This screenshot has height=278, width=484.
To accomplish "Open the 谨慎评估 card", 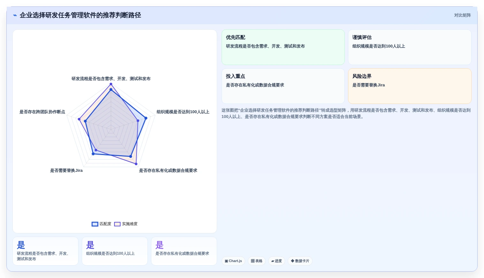I will (410, 47).
